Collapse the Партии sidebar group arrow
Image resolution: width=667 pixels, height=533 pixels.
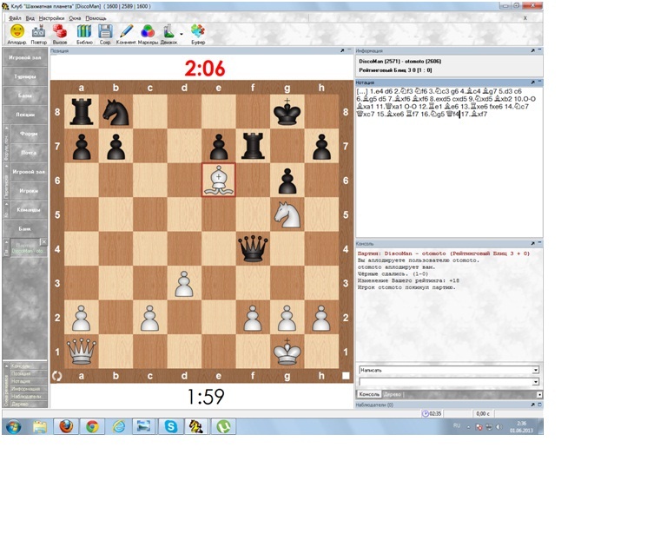6,242
